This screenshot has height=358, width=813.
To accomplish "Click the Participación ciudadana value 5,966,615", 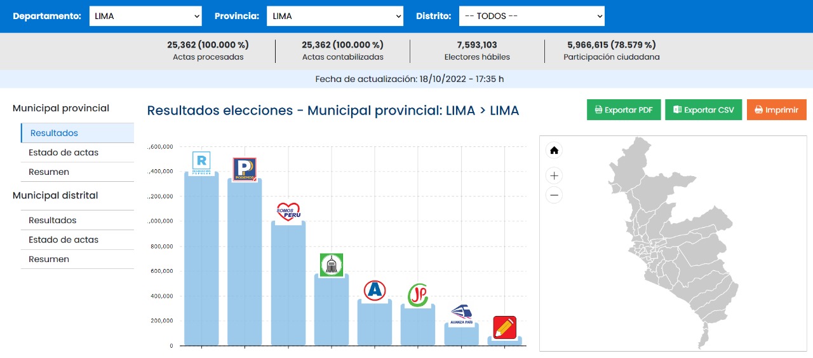I will pos(611,45).
